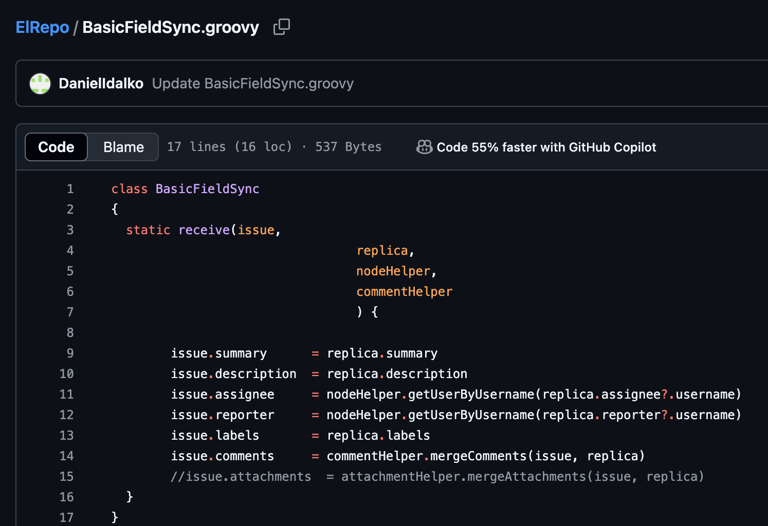The image size is (768, 526).
Task: Click the 'commentHelper' parameter on line 6
Action: tap(405, 292)
